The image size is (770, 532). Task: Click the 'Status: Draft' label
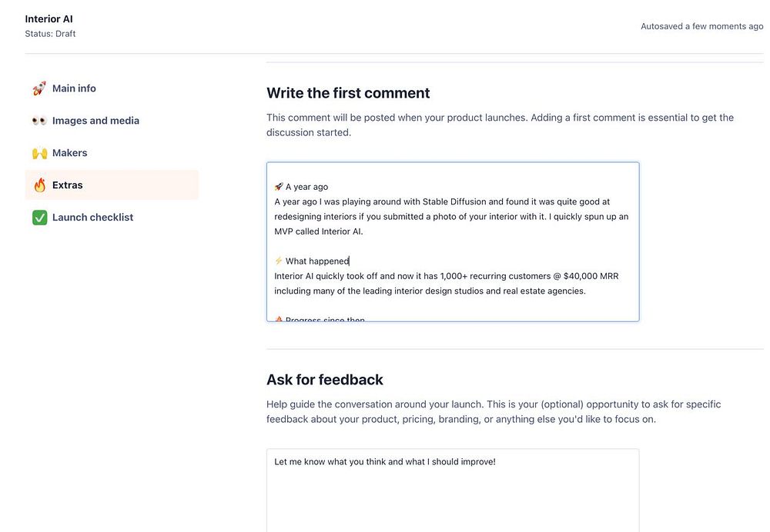click(50, 34)
